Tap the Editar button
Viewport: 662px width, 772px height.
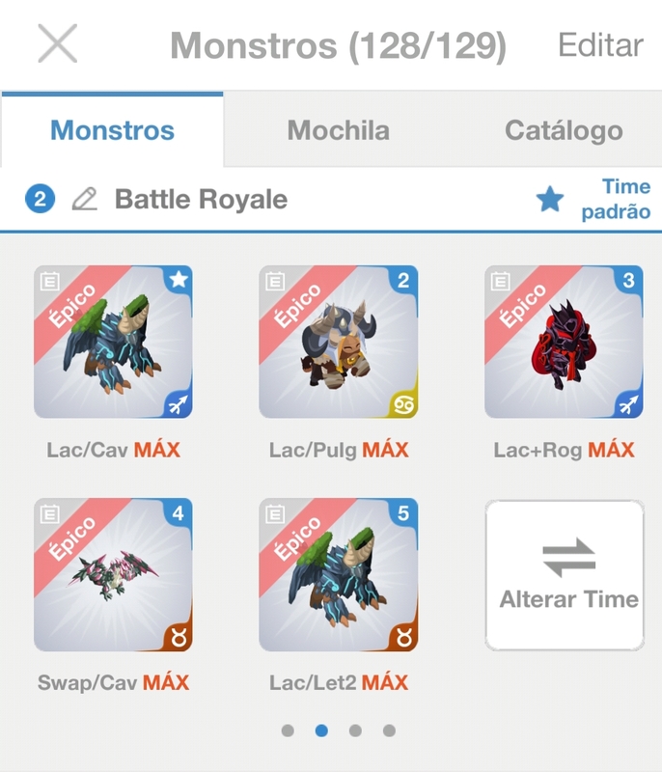pos(600,45)
